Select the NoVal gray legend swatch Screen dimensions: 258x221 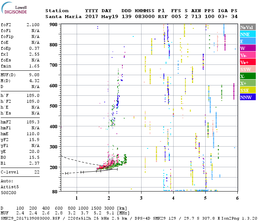coord(248,27)
